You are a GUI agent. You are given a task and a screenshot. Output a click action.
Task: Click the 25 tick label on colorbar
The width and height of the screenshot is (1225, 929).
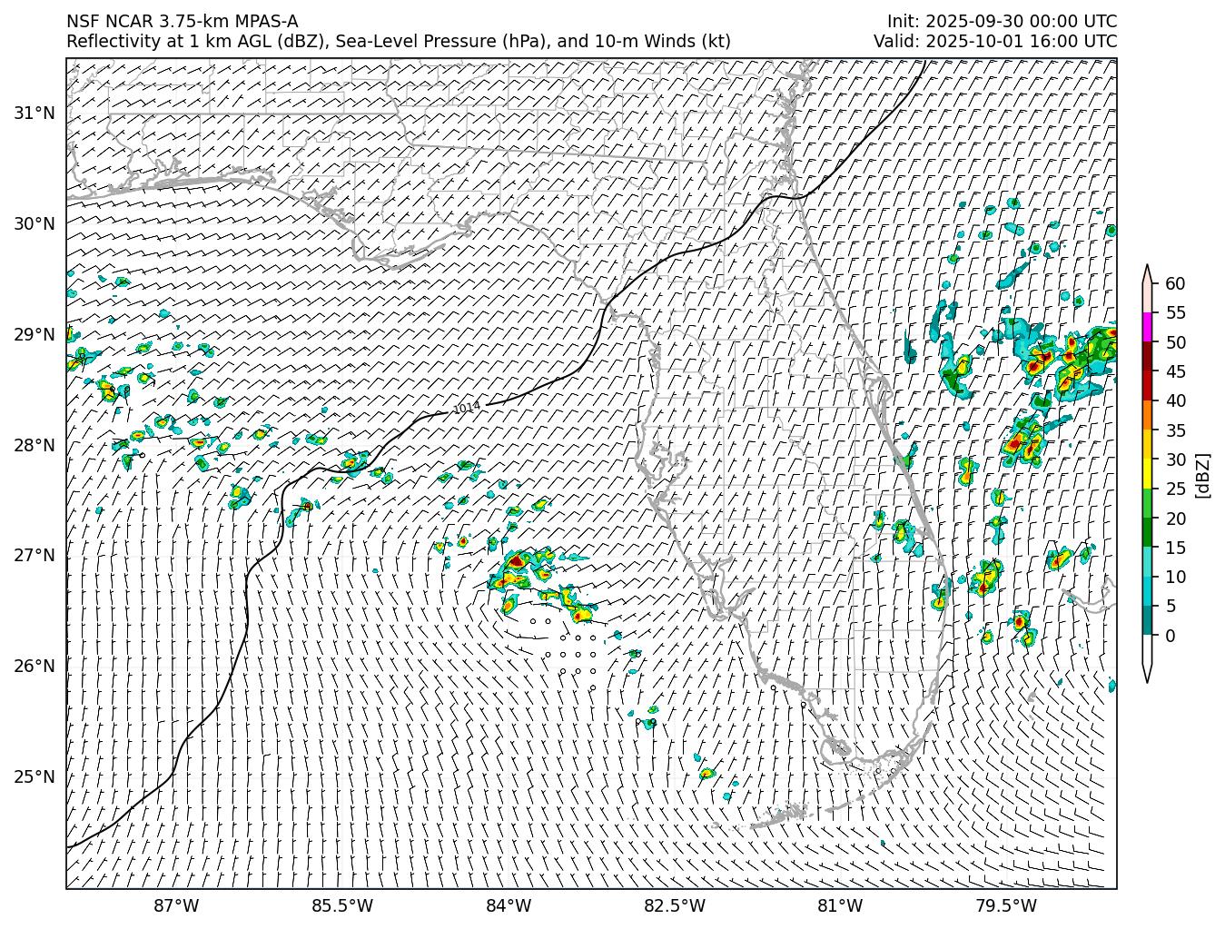click(1174, 489)
